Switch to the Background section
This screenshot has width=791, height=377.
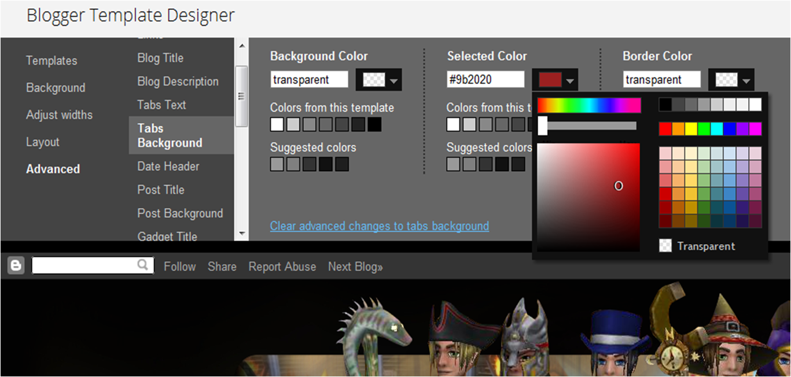(x=56, y=88)
